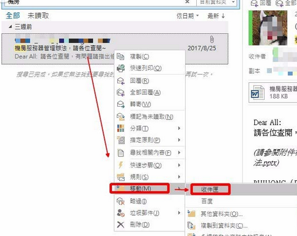297x236 pixels.
Task: Choose 略過(I) from the context menu
Action: coord(150,201)
